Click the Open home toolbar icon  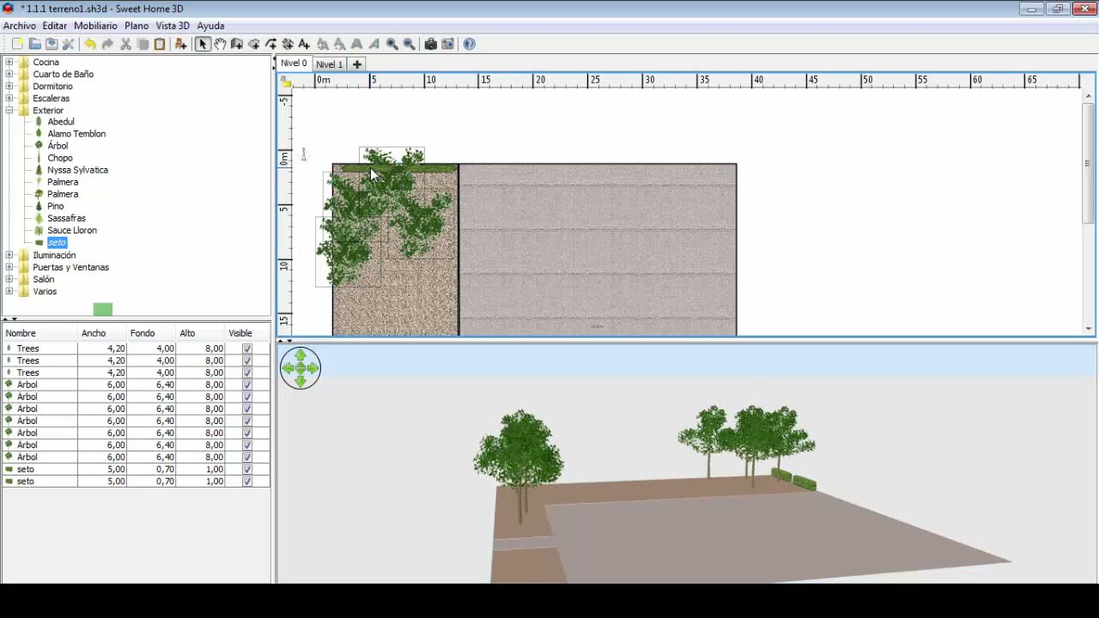pyautogui.click(x=34, y=44)
